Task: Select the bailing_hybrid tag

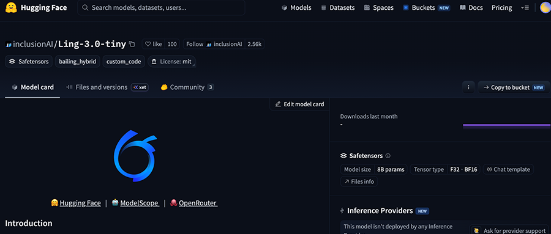Action: tap(78, 61)
